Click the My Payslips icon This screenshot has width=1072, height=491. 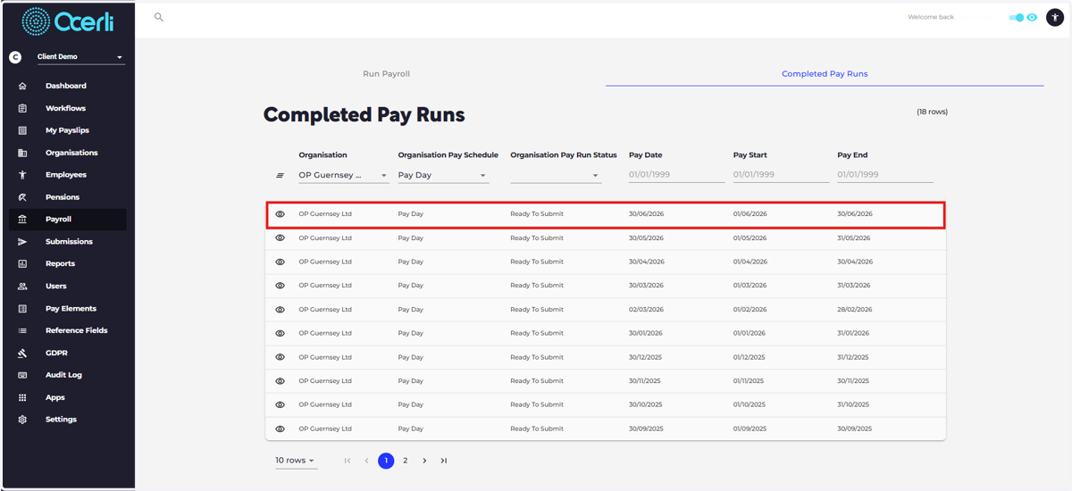coord(22,130)
